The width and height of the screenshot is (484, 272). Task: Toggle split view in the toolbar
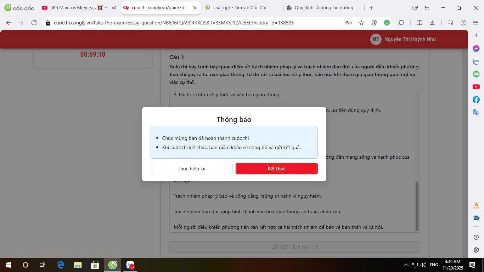point(420,23)
